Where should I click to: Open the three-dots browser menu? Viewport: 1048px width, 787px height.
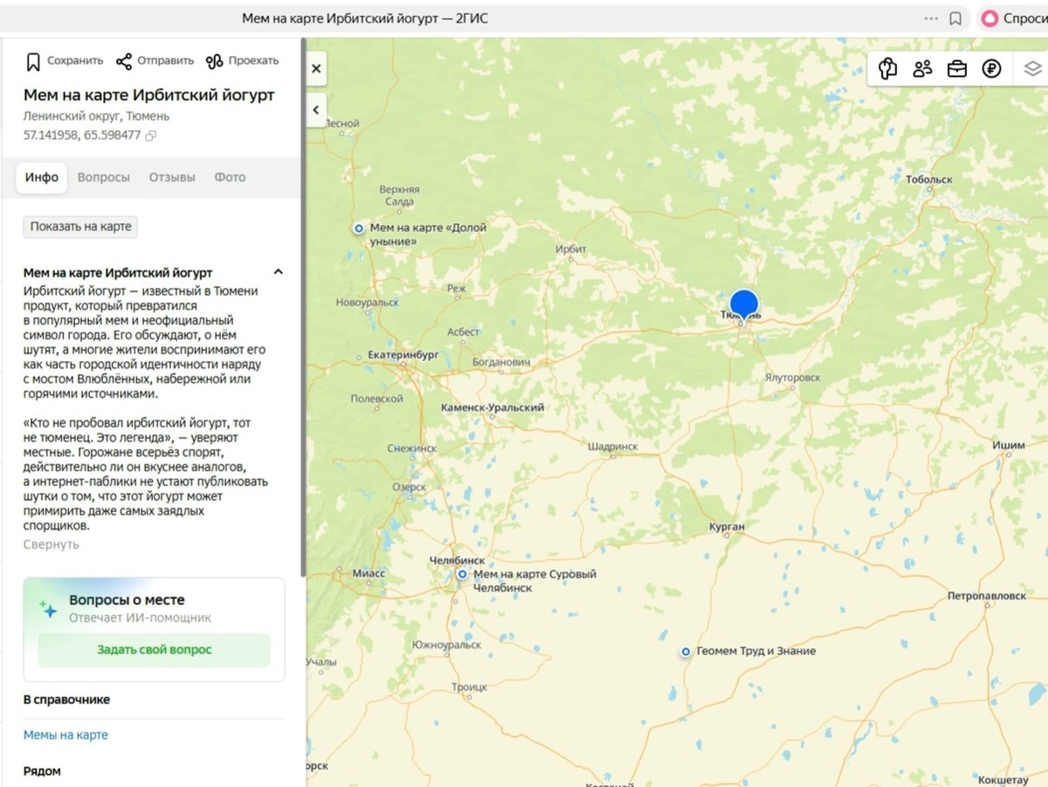931,18
